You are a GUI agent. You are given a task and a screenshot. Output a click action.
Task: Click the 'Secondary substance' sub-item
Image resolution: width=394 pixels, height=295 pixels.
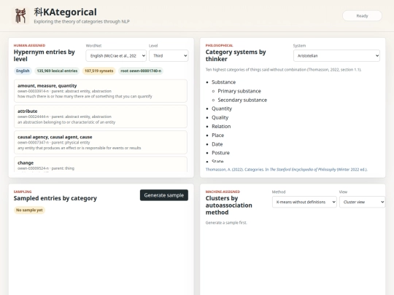click(242, 100)
